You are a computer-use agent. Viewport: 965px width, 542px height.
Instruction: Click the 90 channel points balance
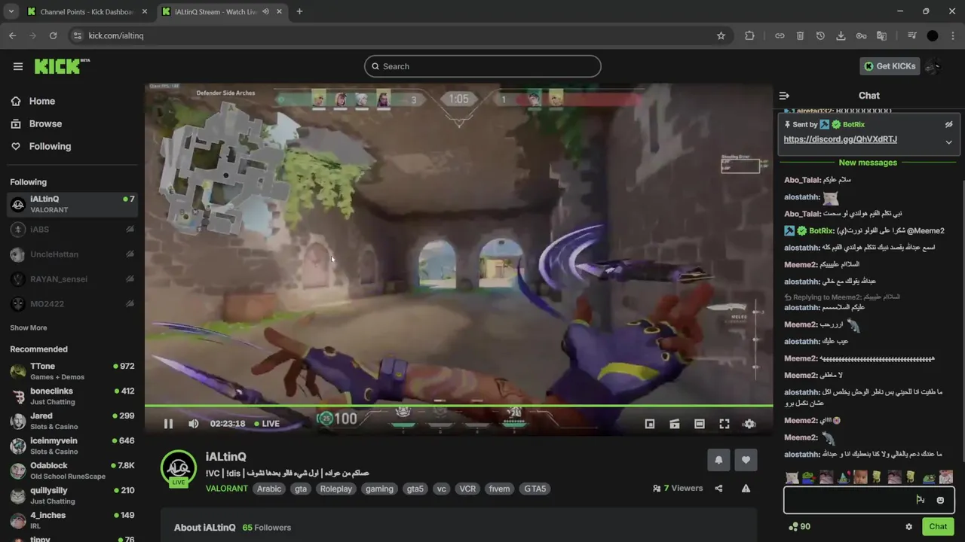coord(799,527)
